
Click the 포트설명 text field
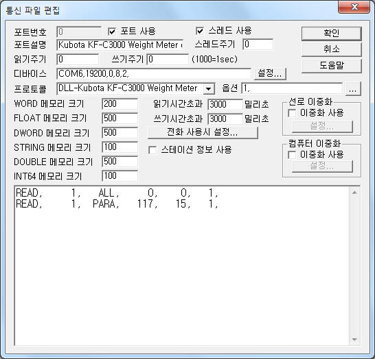(120, 45)
